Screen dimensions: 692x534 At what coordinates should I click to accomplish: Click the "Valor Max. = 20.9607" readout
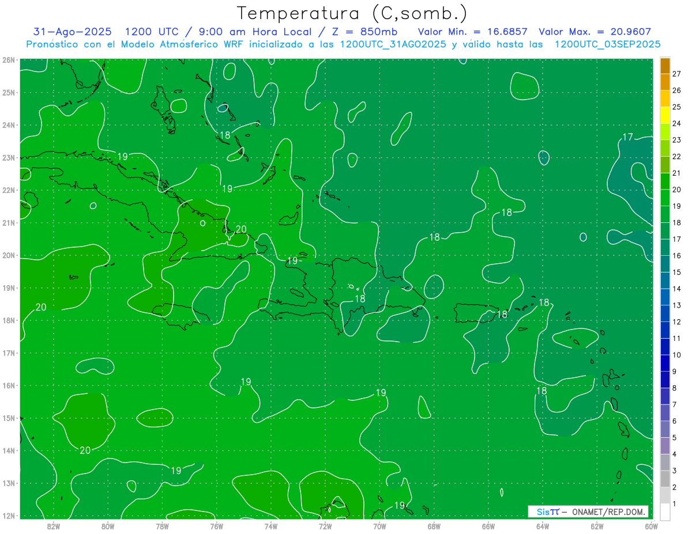pos(595,32)
